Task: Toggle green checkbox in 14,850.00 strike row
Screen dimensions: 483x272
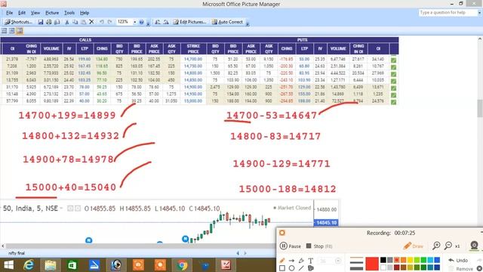Action: pos(393,81)
